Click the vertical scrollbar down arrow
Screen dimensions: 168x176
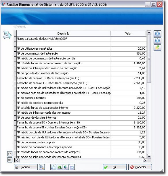(x=149, y=156)
